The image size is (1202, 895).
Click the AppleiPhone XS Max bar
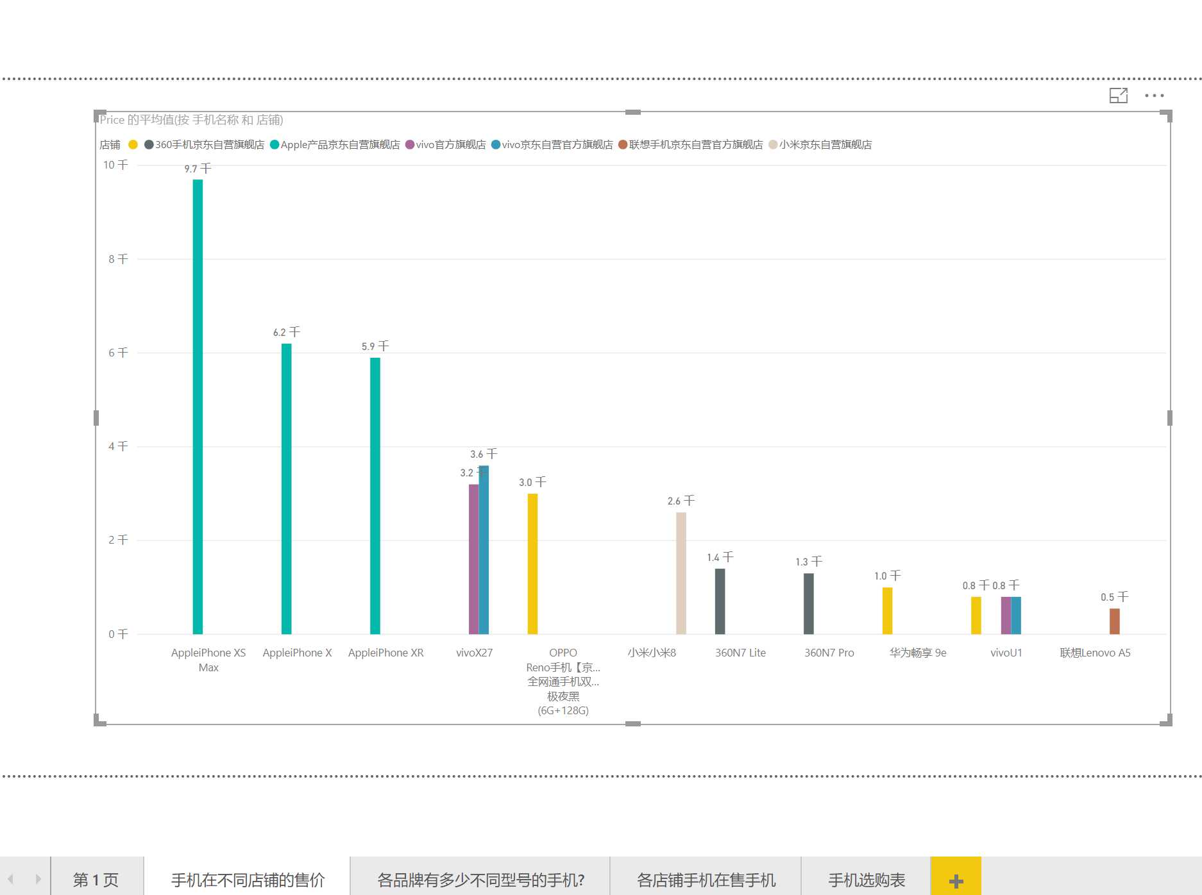coord(198,406)
